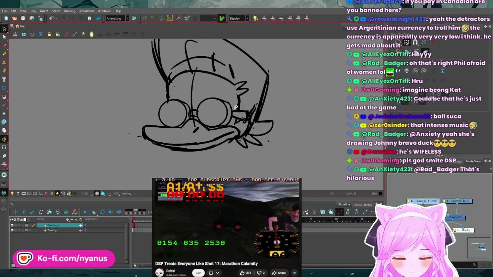Image resolution: width=493 pixels, height=277 pixels.
Task: Select the Select arrow tool in the tools bar
Action: 4,29
